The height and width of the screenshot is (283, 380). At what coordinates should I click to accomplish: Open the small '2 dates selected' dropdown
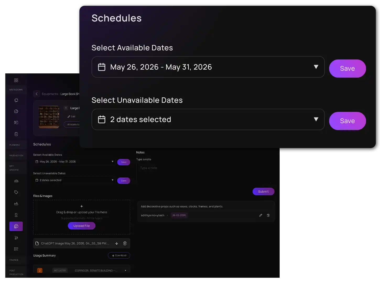[x=74, y=180]
